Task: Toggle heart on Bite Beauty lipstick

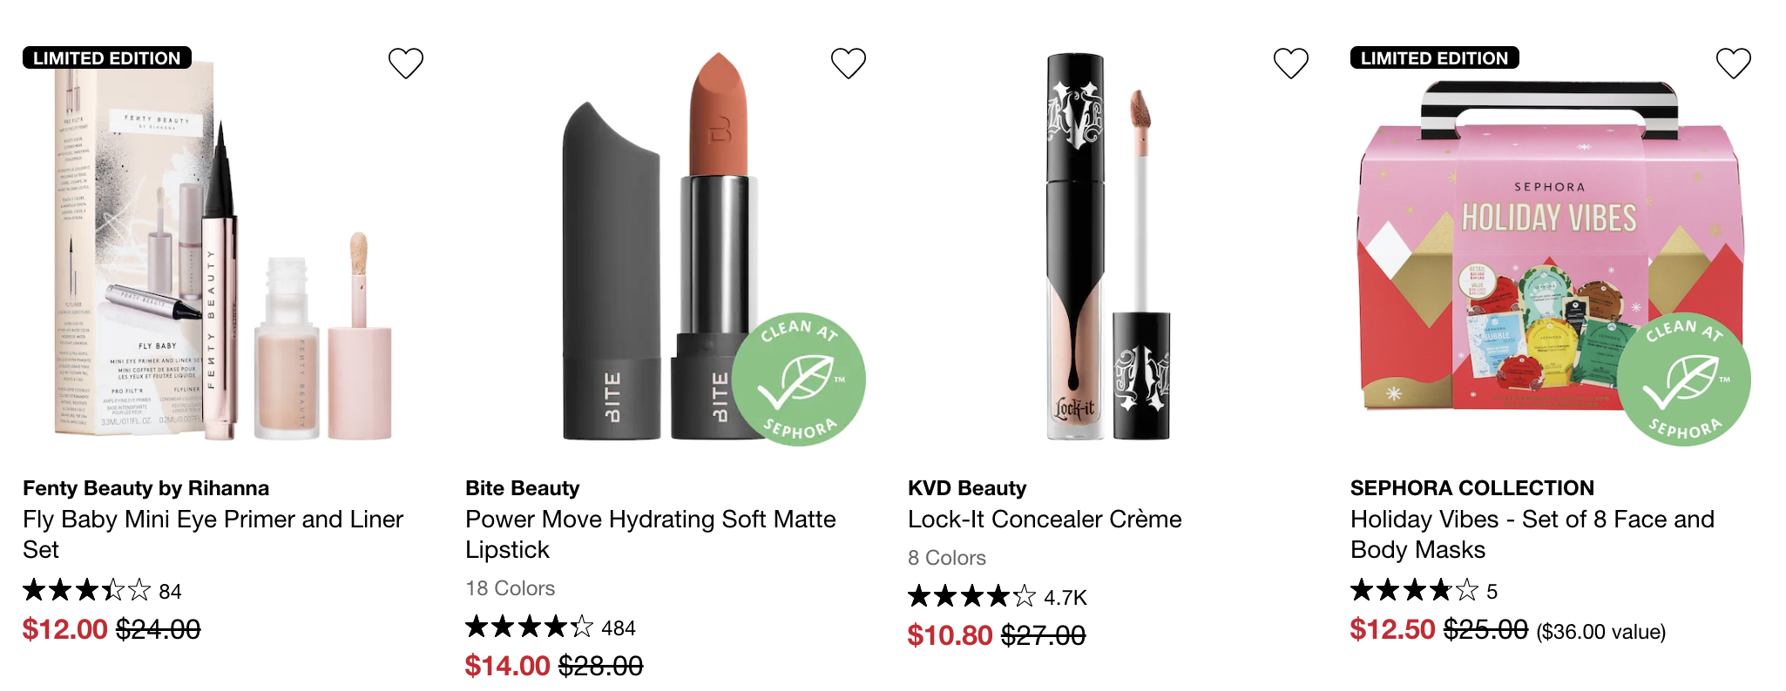Action: [849, 63]
